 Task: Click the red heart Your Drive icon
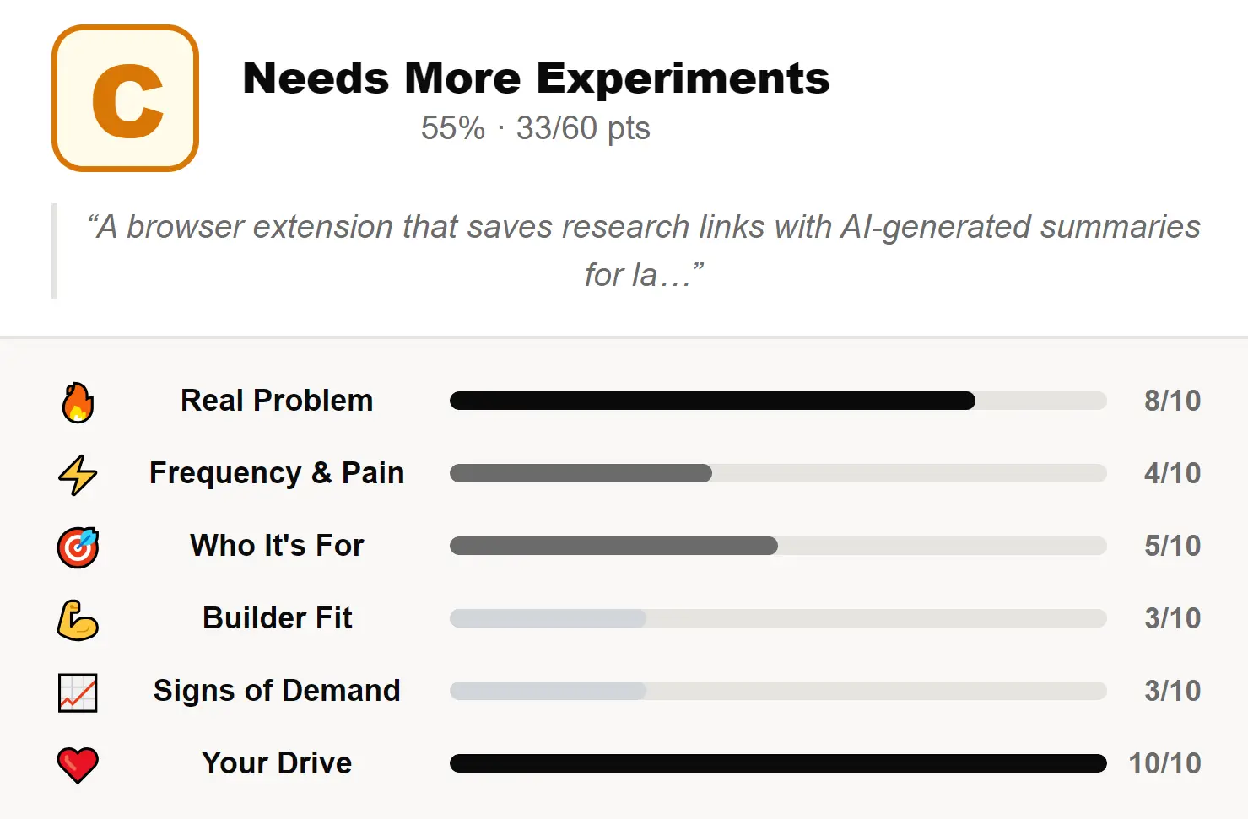(x=78, y=765)
